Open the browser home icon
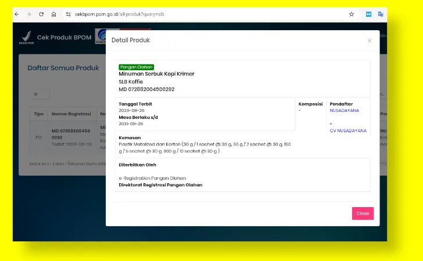Screen dimensions: 423x261 click(x=53, y=14)
